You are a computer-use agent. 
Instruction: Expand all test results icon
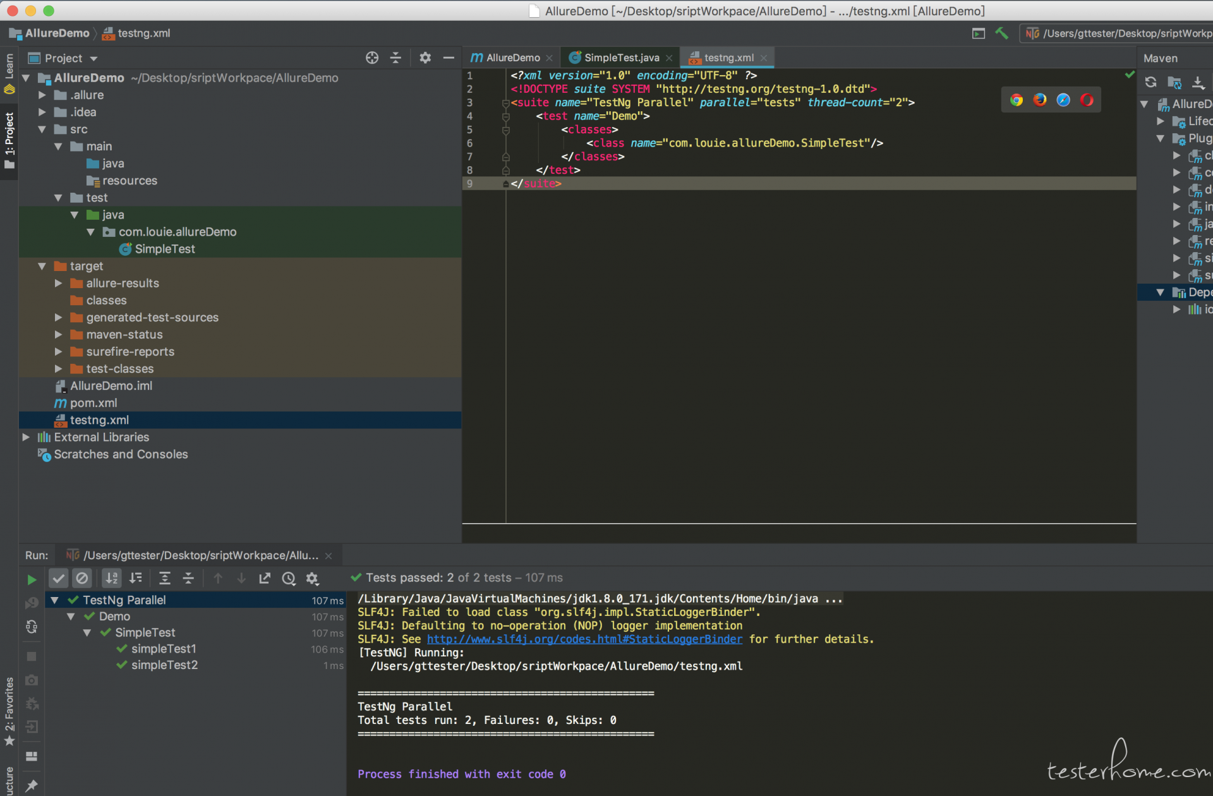[165, 578]
